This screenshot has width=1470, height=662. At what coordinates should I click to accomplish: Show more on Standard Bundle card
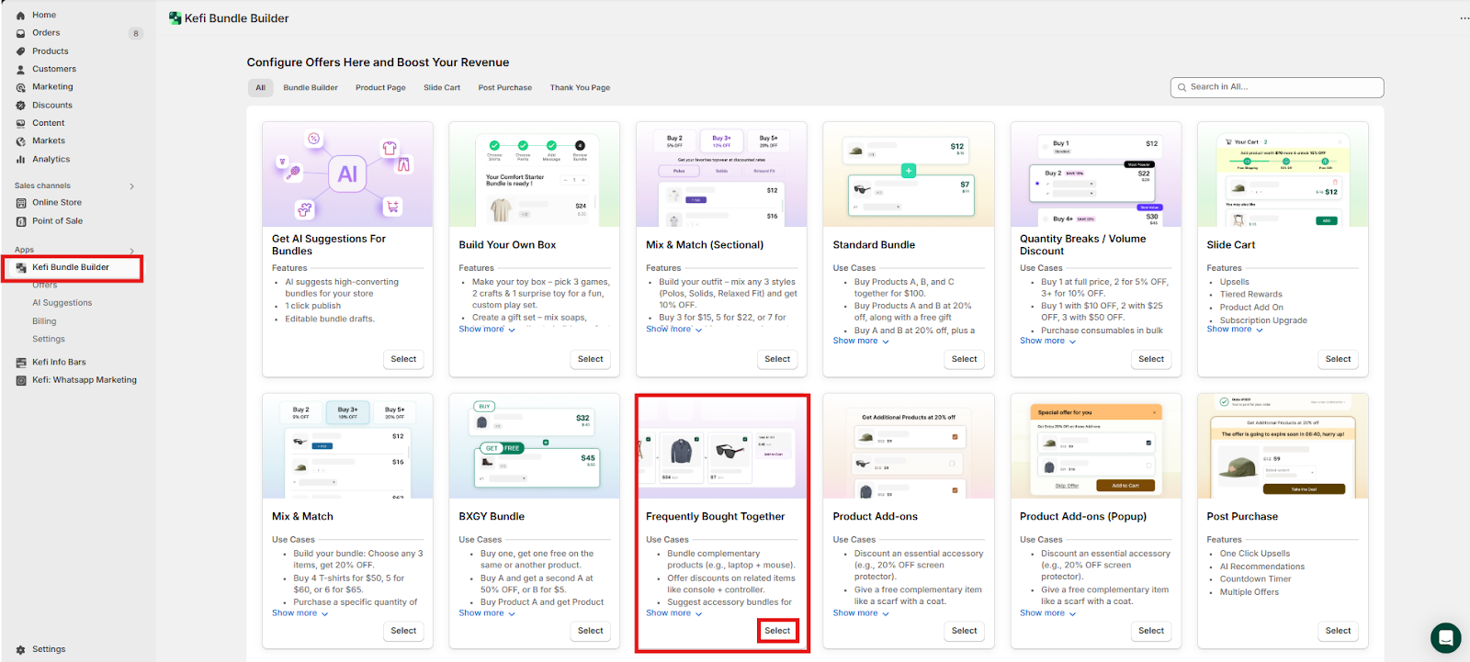coord(861,341)
